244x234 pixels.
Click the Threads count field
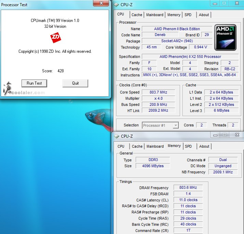(233, 125)
